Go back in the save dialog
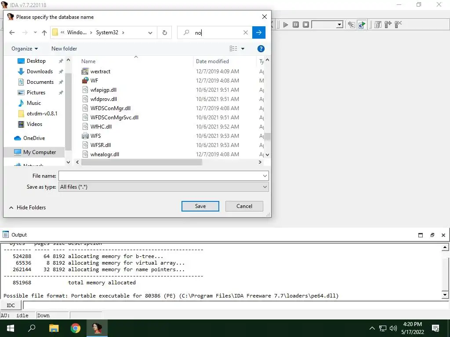This screenshot has height=337, width=450. (12, 32)
